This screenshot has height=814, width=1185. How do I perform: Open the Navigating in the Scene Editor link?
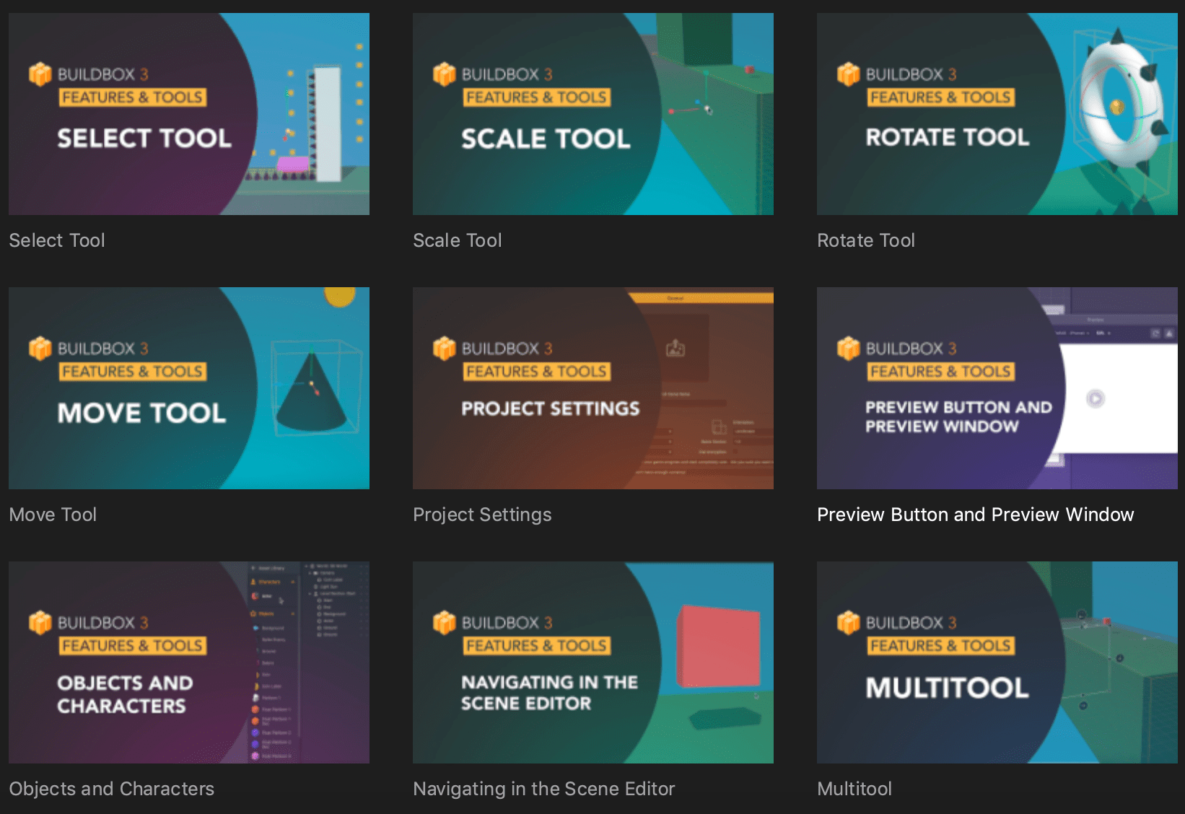click(x=543, y=789)
